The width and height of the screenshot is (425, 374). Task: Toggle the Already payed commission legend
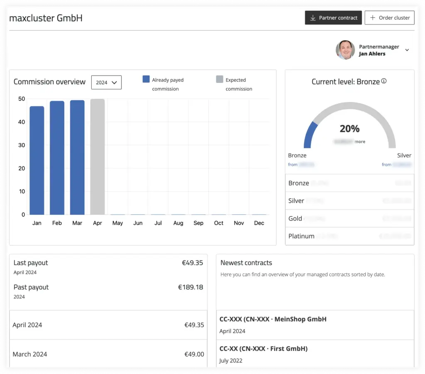coord(146,79)
